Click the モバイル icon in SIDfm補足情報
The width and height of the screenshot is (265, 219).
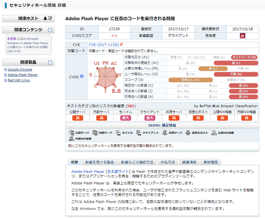[x=118, y=132]
